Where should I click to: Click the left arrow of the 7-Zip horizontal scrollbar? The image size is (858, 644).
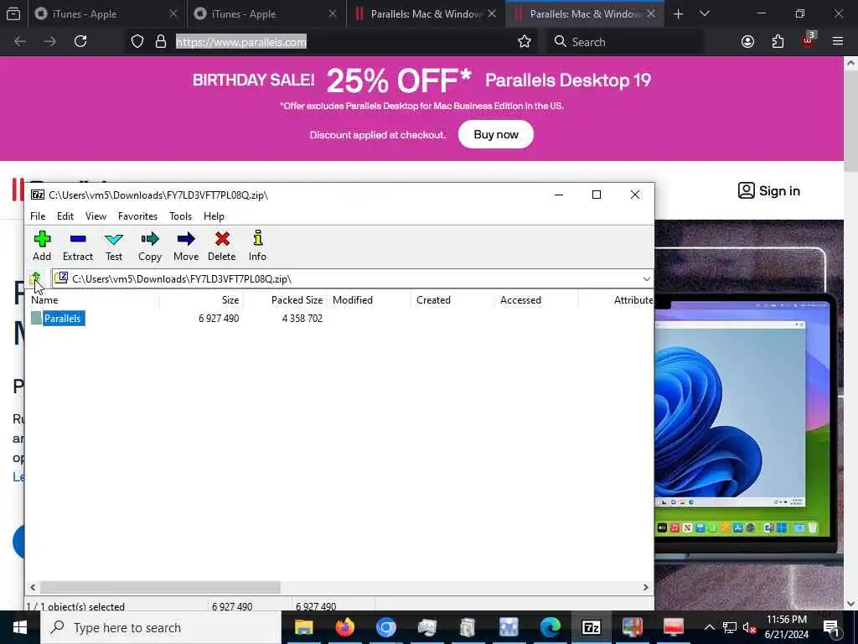(33, 587)
